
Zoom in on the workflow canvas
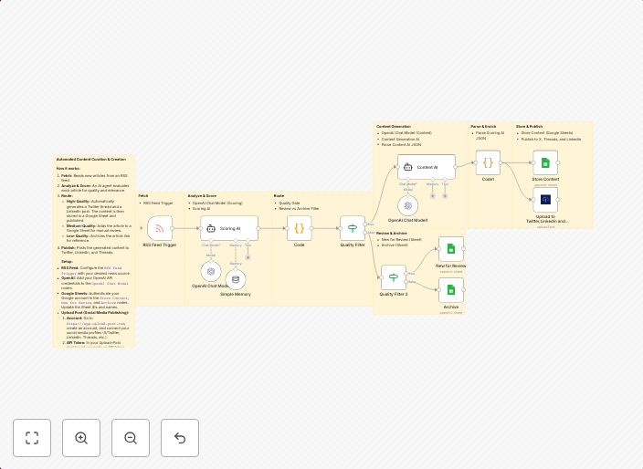click(81, 437)
